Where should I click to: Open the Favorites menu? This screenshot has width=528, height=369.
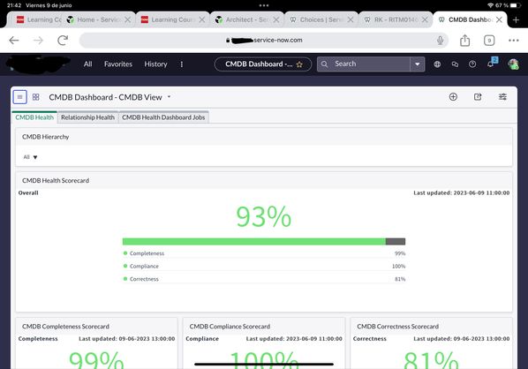(118, 64)
